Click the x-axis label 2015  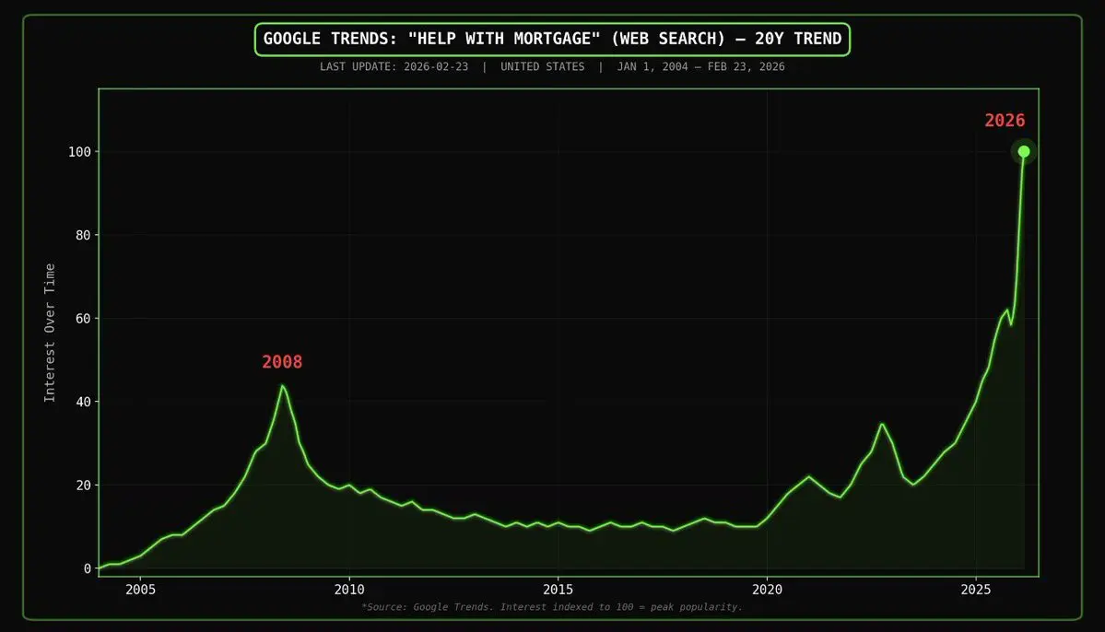[x=558, y=590]
